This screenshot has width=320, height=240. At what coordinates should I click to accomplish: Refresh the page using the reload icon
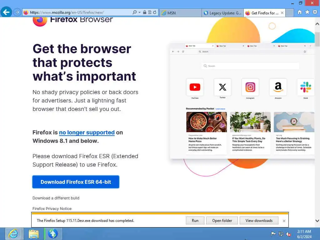(x=155, y=12)
